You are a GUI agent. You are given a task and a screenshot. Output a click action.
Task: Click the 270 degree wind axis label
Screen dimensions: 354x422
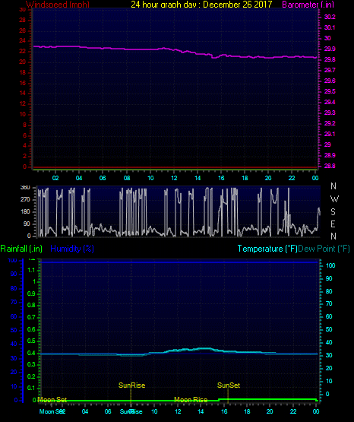click(x=25, y=199)
